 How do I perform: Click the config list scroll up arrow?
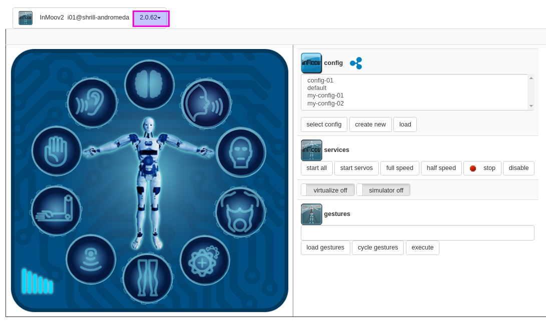point(531,78)
